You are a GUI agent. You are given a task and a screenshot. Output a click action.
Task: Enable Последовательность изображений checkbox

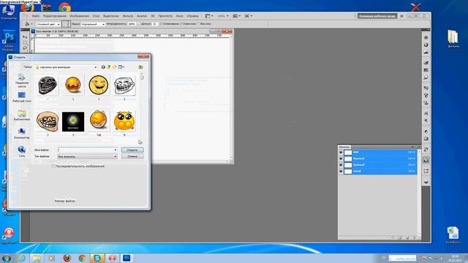[x=53, y=166]
